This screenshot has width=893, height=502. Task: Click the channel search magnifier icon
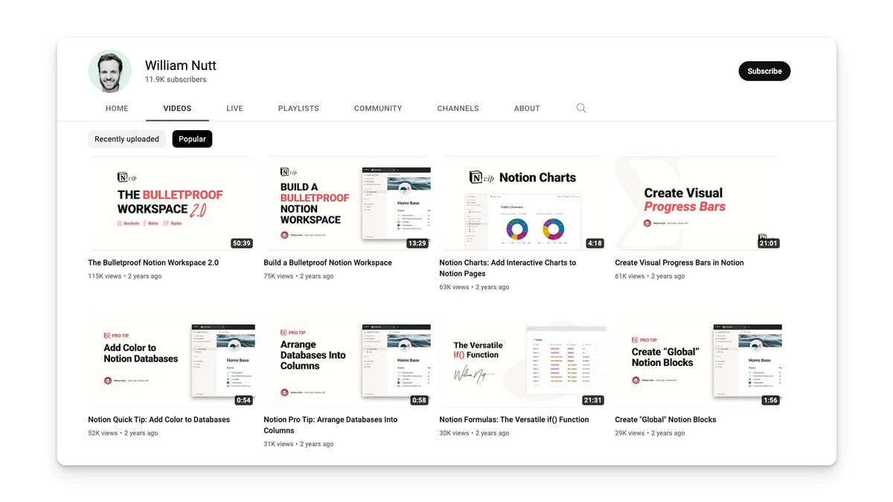581,108
